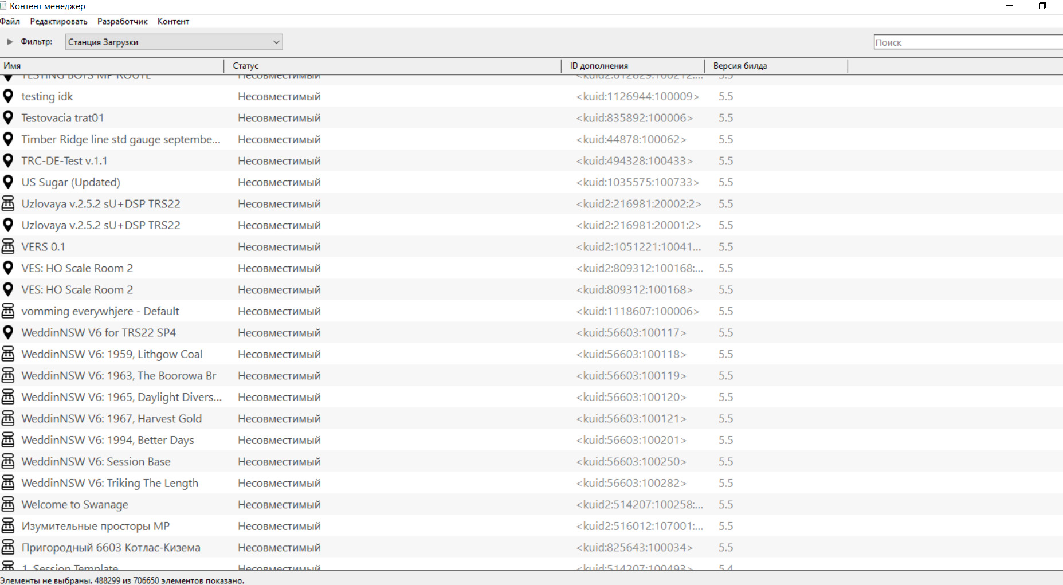Viewport: 1063px width, 585px height.
Task: Sort by the Версия билда column header
Action: coord(776,66)
